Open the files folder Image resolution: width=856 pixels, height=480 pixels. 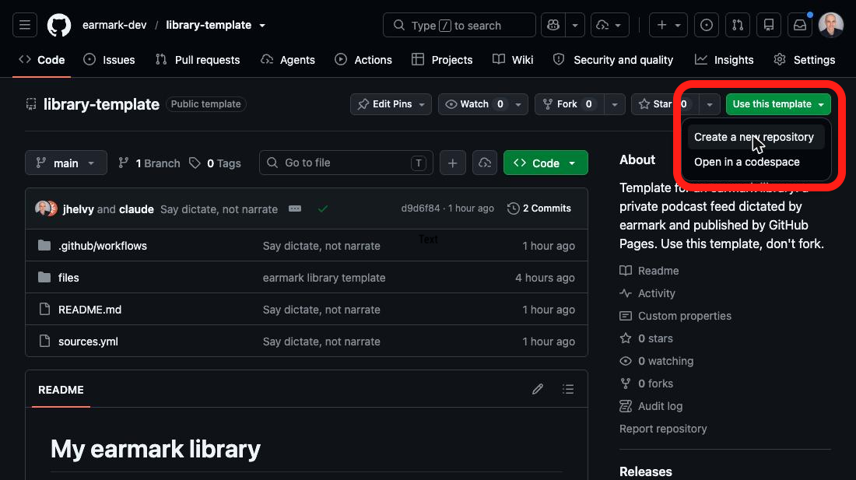pyautogui.click(x=68, y=278)
